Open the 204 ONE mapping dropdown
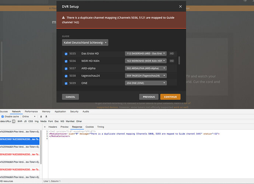This screenshot has width=254, height=184. (x=146, y=83)
